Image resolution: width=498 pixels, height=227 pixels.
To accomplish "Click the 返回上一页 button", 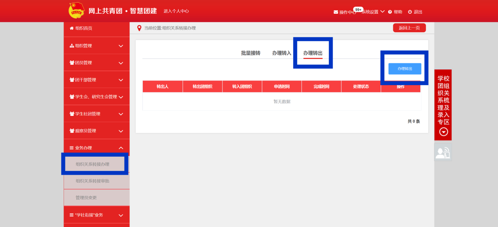I will click(x=409, y=28).
